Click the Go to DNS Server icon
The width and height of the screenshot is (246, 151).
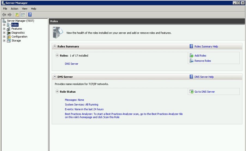[192, 92]
